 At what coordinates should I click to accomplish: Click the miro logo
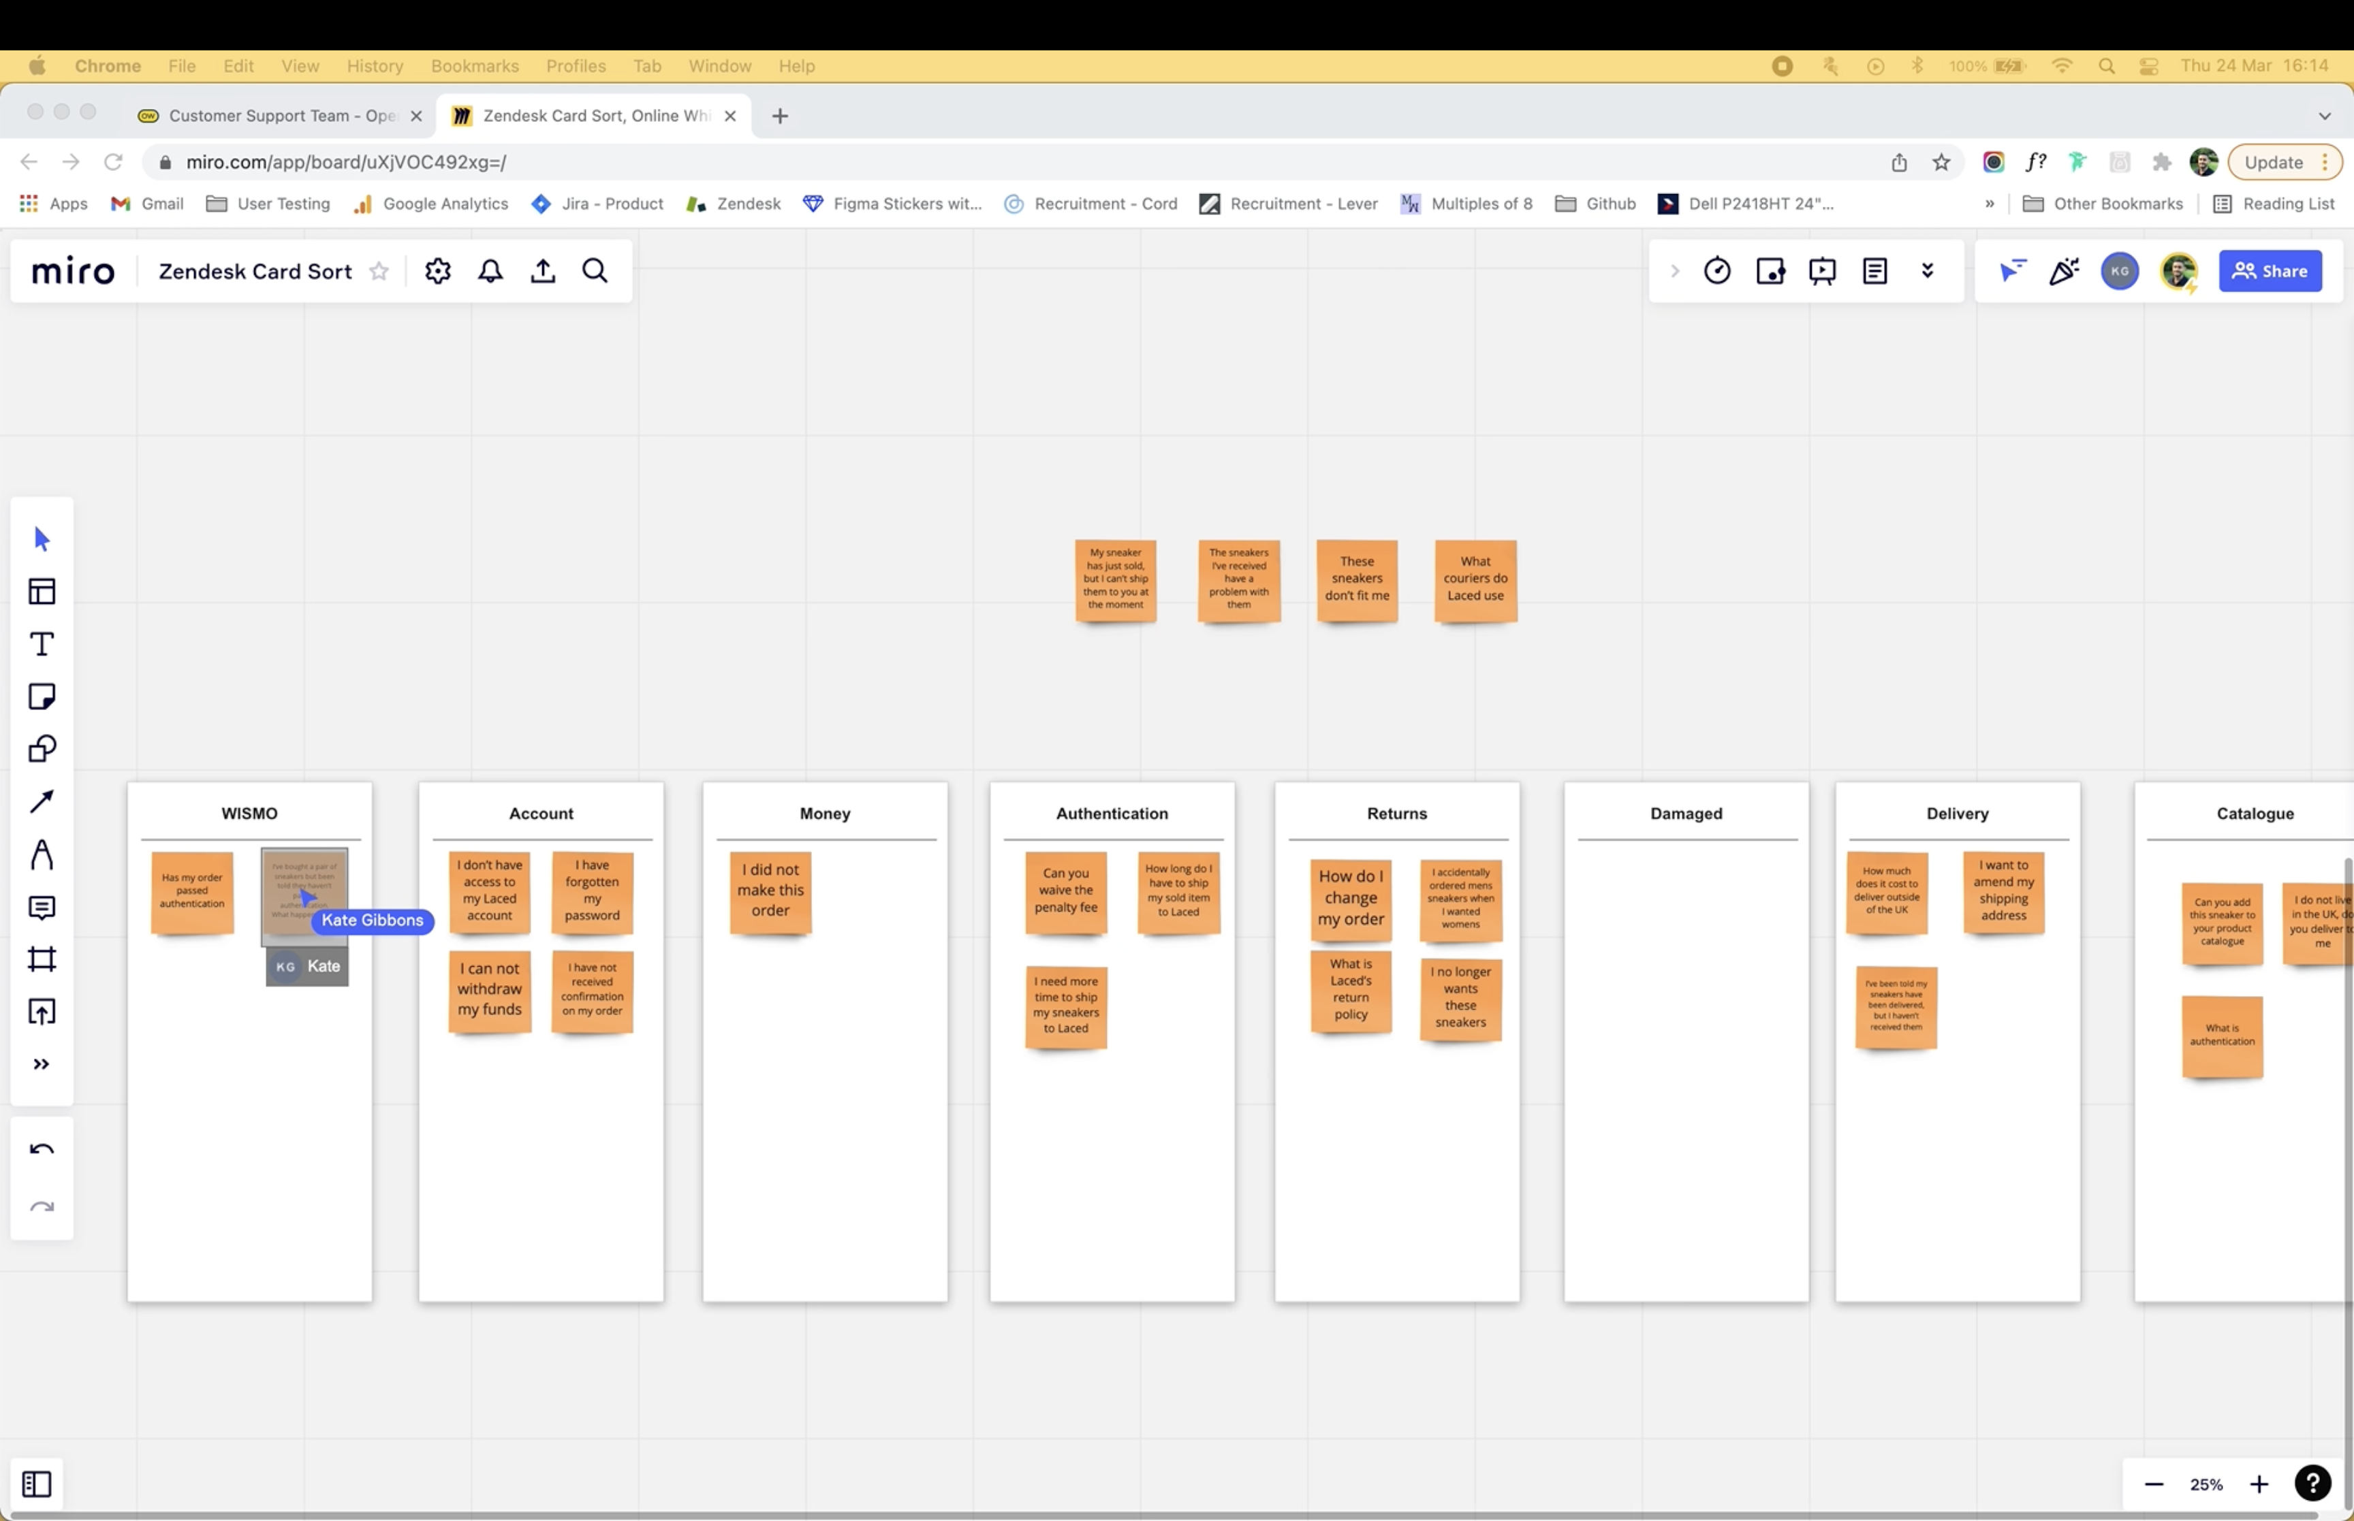(73, 270)
